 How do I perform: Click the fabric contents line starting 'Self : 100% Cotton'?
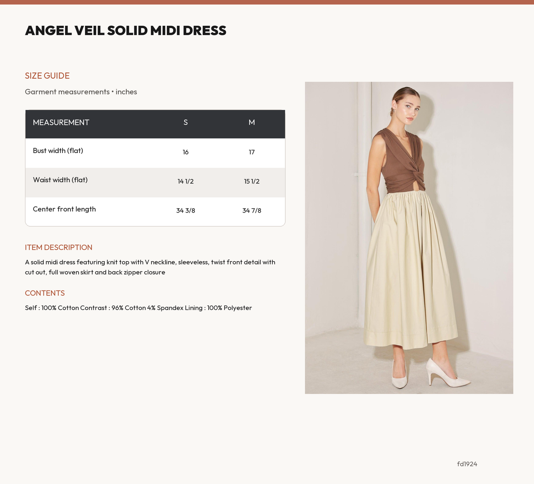point(138,308)
